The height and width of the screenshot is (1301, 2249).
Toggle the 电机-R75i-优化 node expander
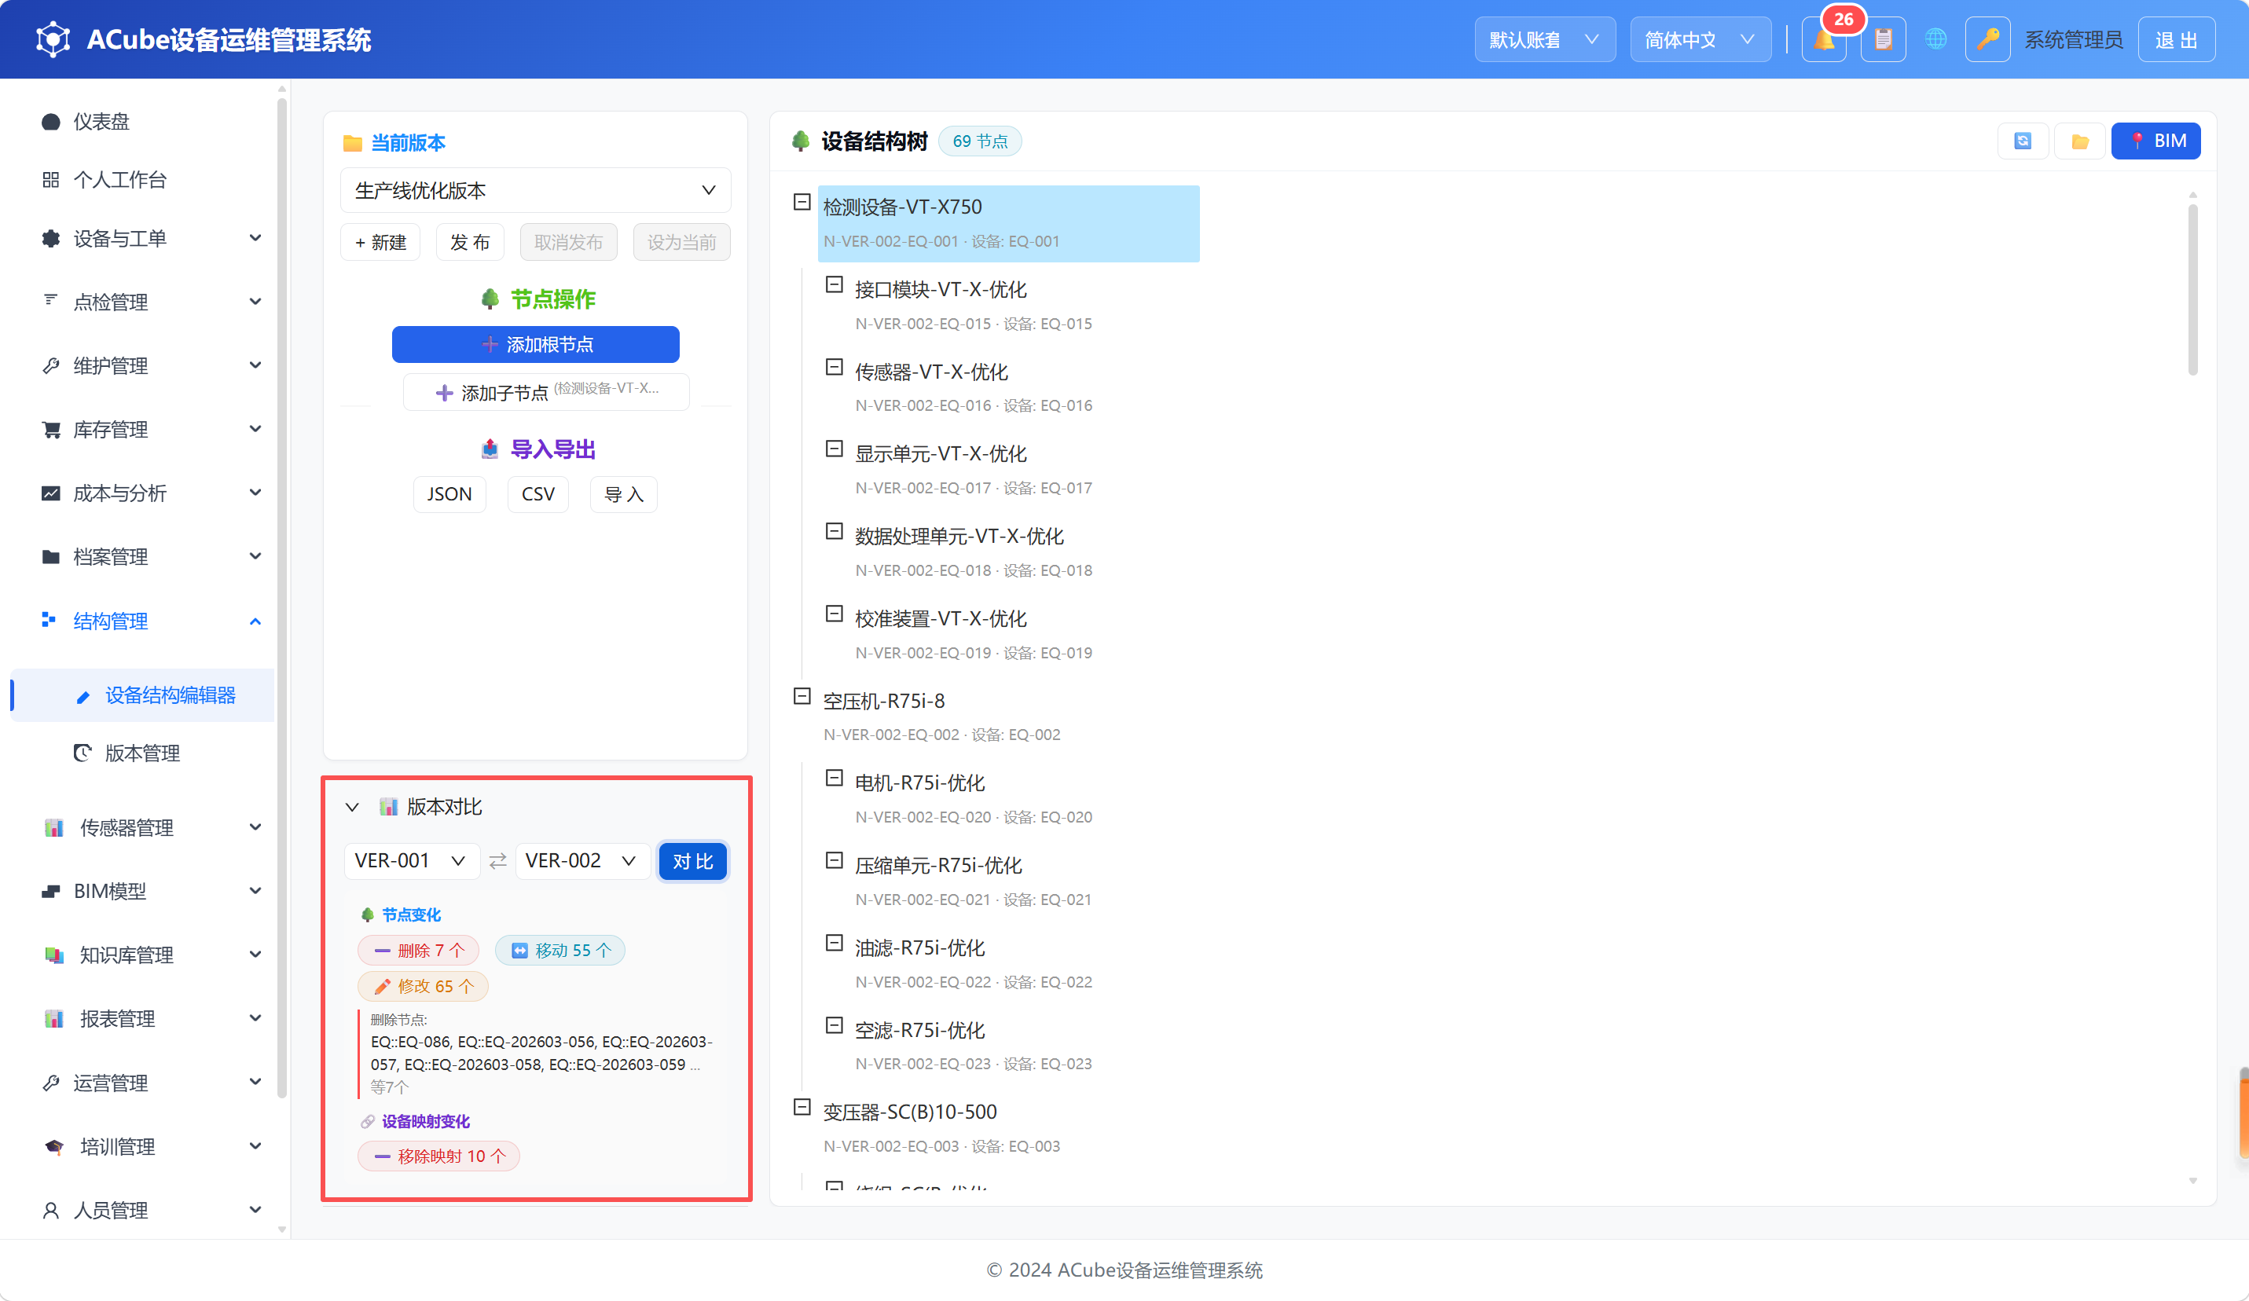(834, 778)
